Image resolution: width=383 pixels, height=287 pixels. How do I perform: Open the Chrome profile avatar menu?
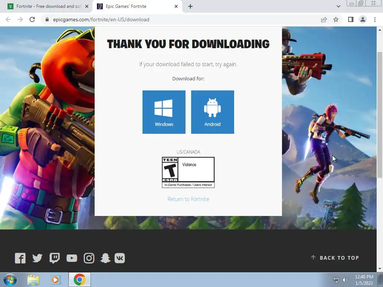363,19
